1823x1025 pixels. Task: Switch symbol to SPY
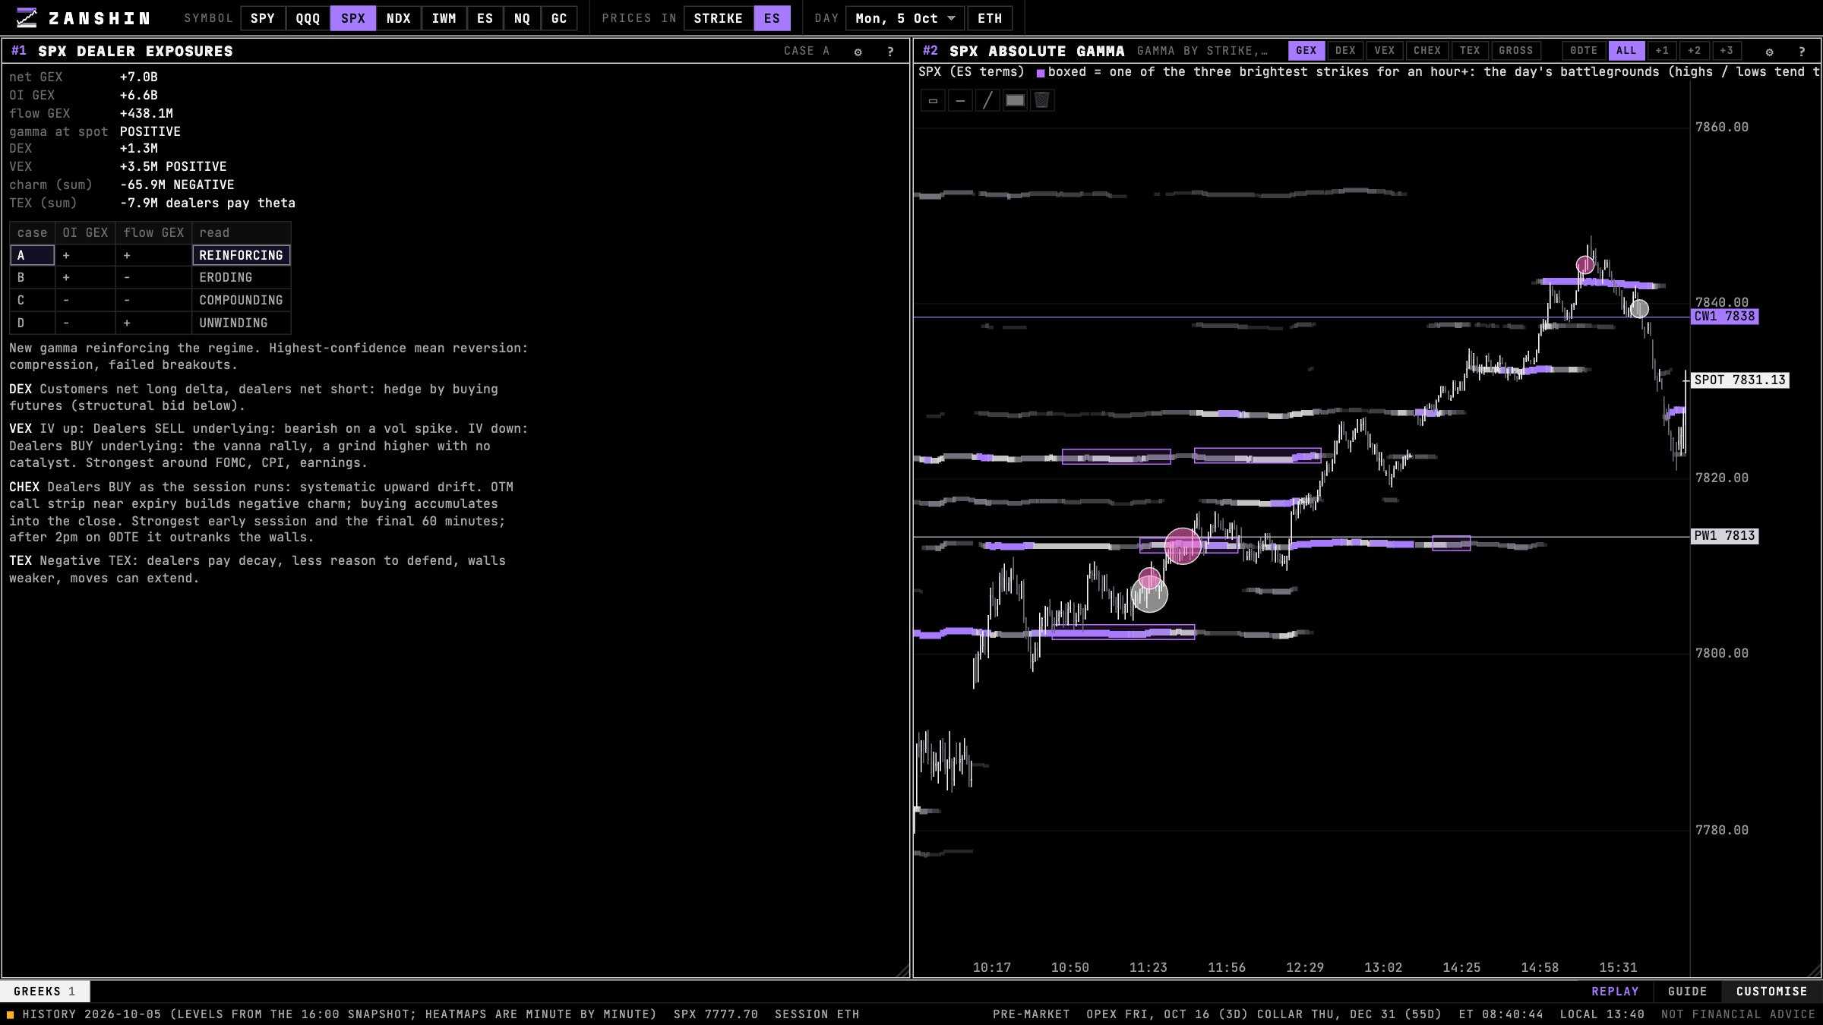263,18
